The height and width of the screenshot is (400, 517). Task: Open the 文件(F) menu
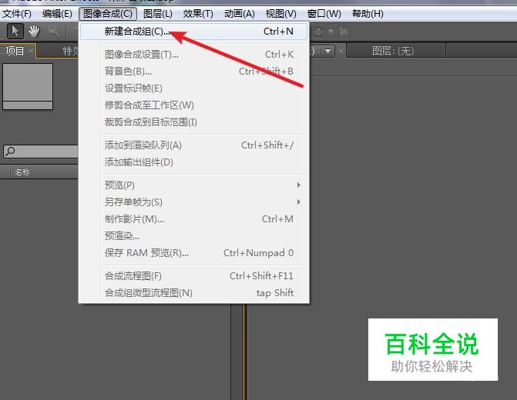coord(17,14)
